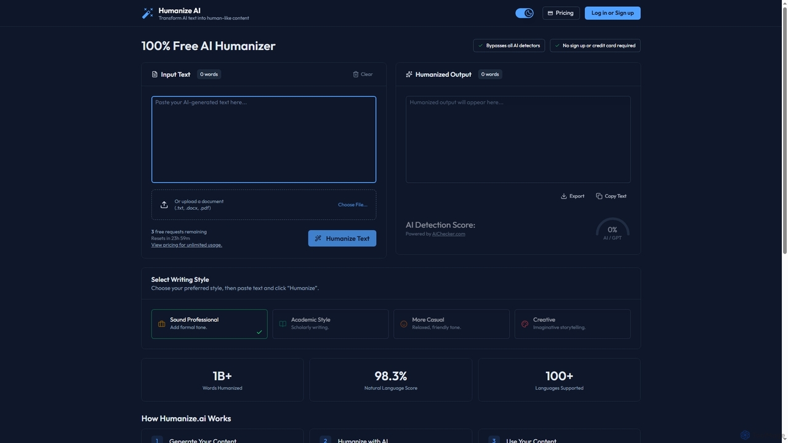The height and width of the screenshot is (443, 788).
Task: Export the humanized output
Action: (573, 196)
